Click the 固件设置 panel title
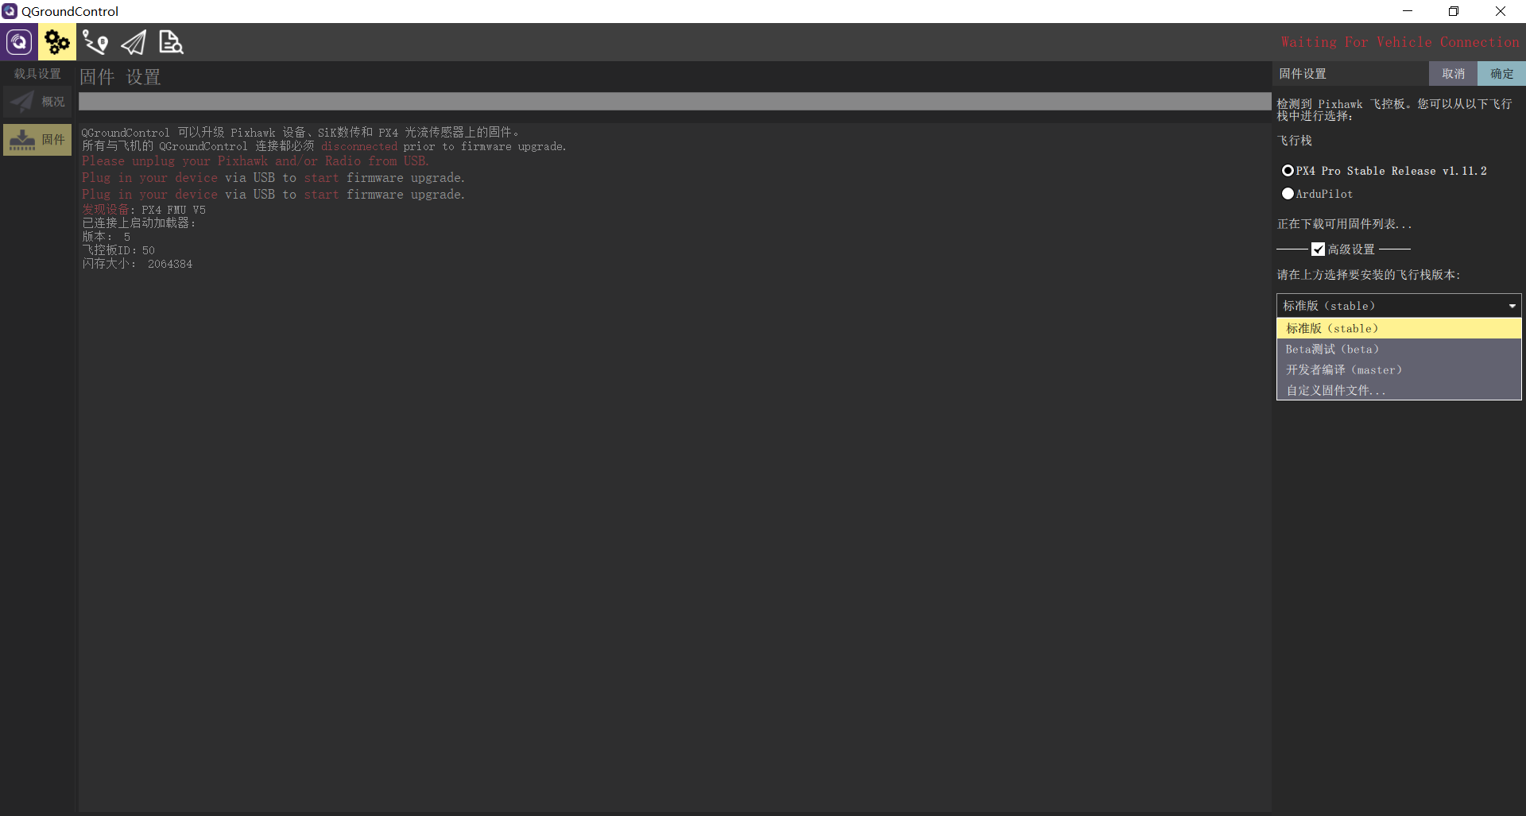The image size is (1526, 816). click(1303, 74)
